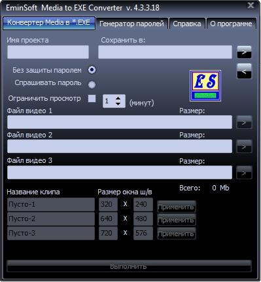Click the EminSoft ES logo

(205, 86)
